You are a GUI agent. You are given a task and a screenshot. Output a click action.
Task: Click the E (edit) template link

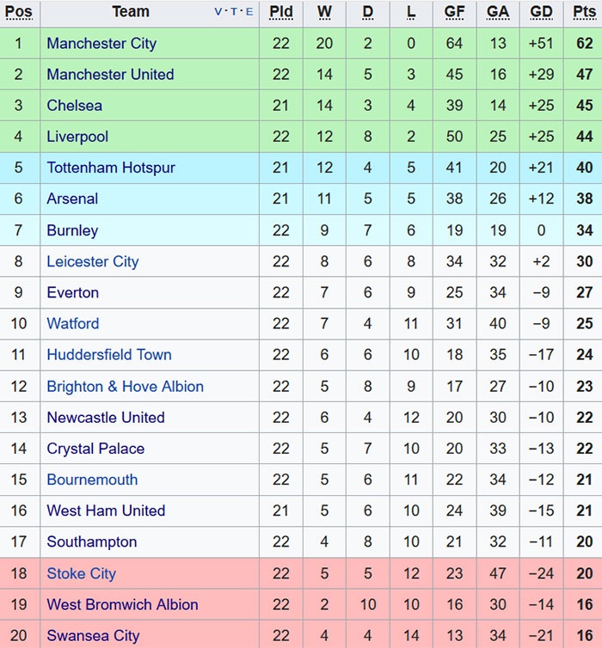[249, 12]
